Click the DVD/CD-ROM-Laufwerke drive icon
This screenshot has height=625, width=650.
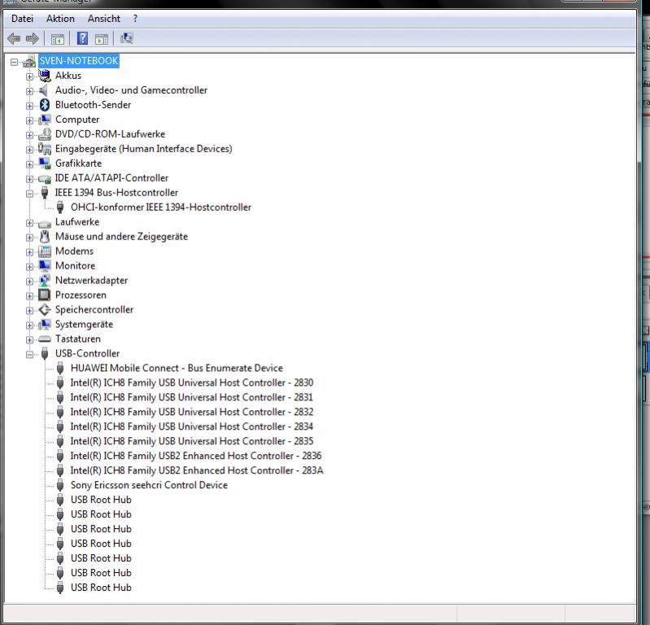45,134
